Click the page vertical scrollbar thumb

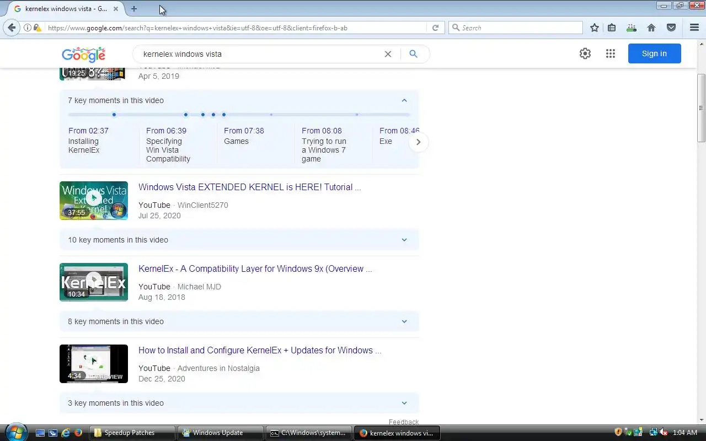pyautogui.click(x=702, y=107)
